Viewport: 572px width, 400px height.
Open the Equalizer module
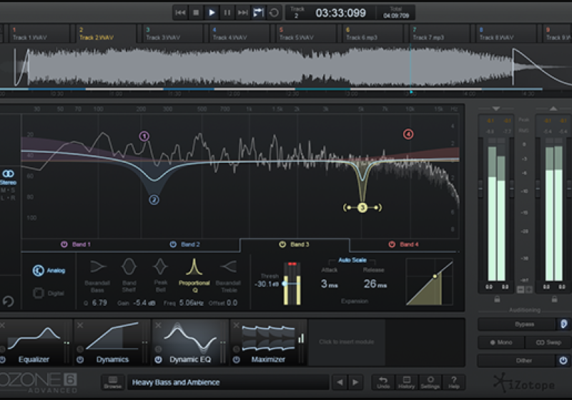(x=35, y=342)
